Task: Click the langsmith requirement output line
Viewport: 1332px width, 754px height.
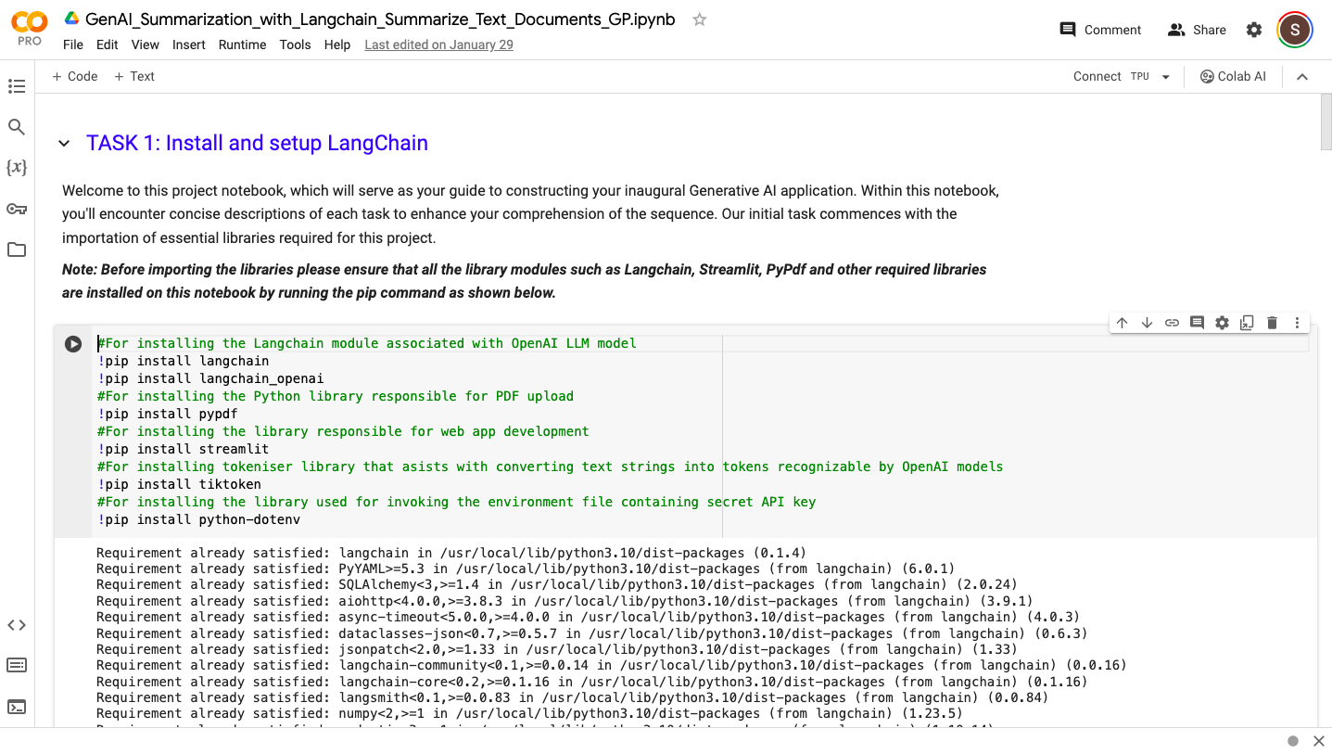Action: point(573,697)
